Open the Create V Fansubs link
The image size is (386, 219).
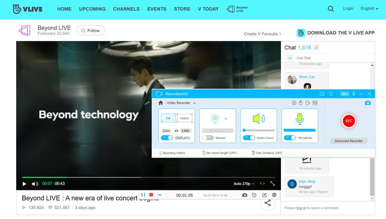[x=262, y=34]
